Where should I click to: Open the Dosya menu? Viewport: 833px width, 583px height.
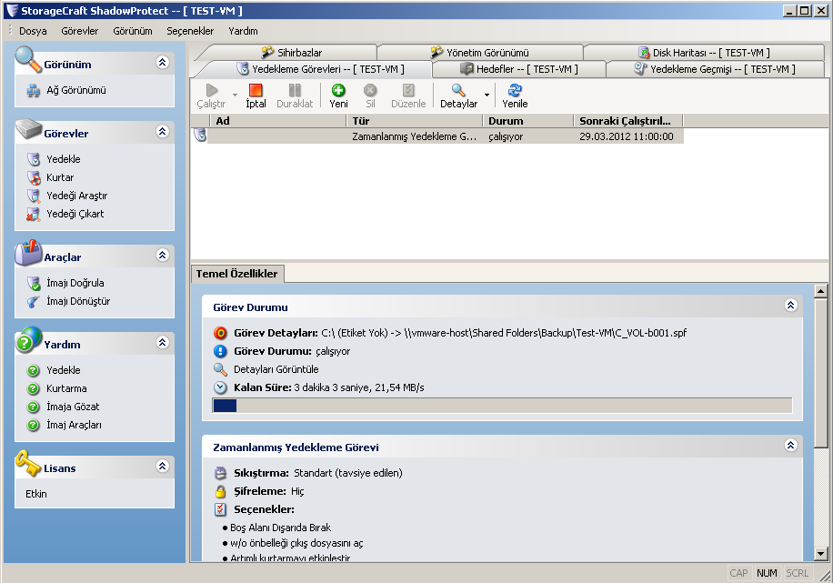33,31
